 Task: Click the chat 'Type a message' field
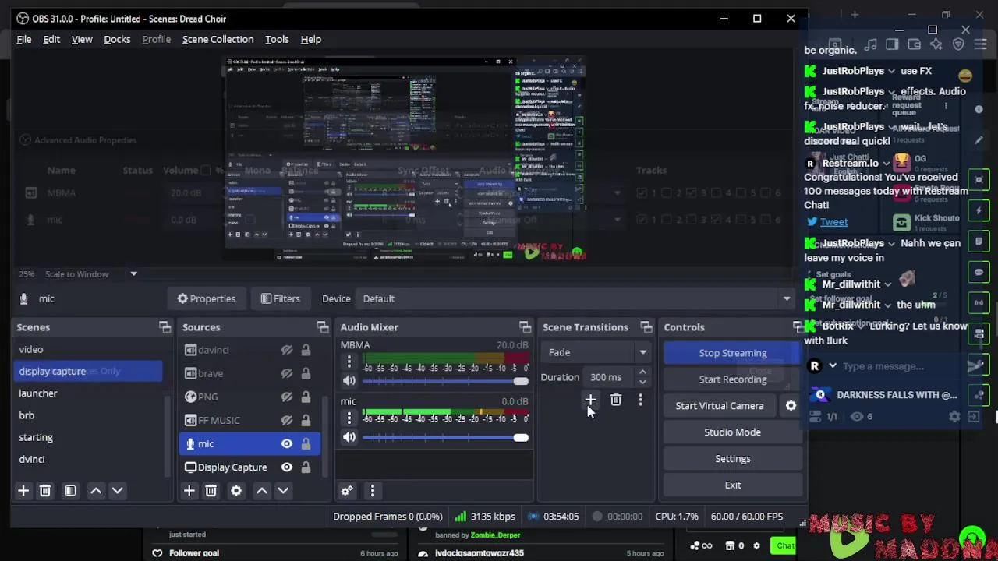pyautogui.click(x=883, y=366)
